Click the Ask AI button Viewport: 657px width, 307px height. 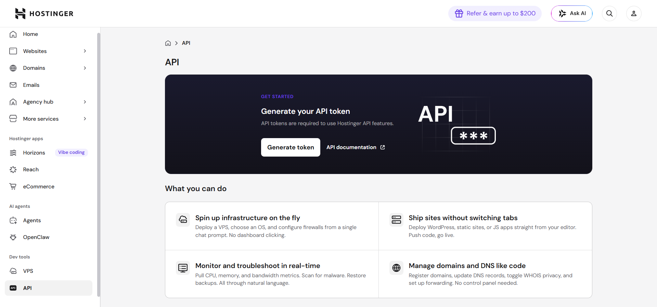pos(571,14)
